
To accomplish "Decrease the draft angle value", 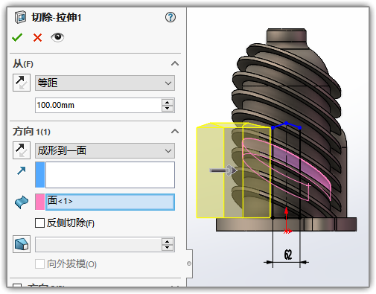I will 168,248.
